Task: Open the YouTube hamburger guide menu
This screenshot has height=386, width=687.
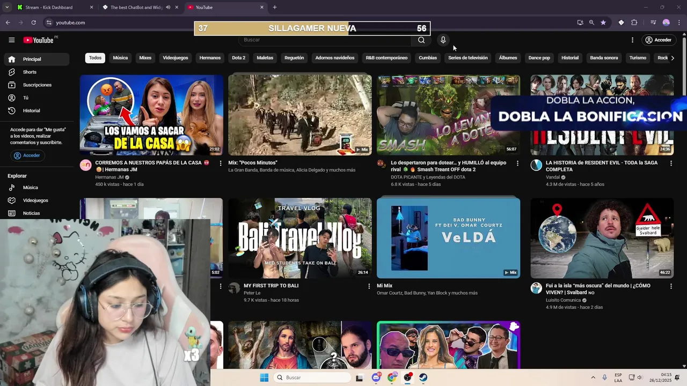Action: click(x=11, y=40)
